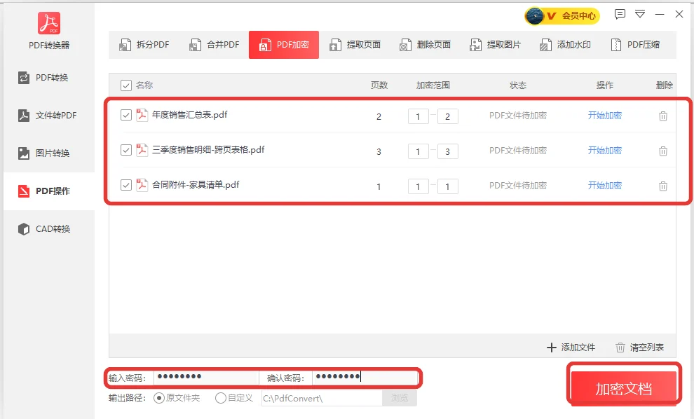
Task: Click the 加密范围 column header
Action: click(x=433, y=85)
